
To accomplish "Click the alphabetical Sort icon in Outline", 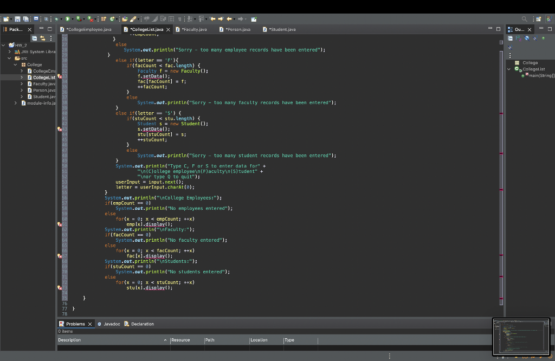I will pos(519,38).
